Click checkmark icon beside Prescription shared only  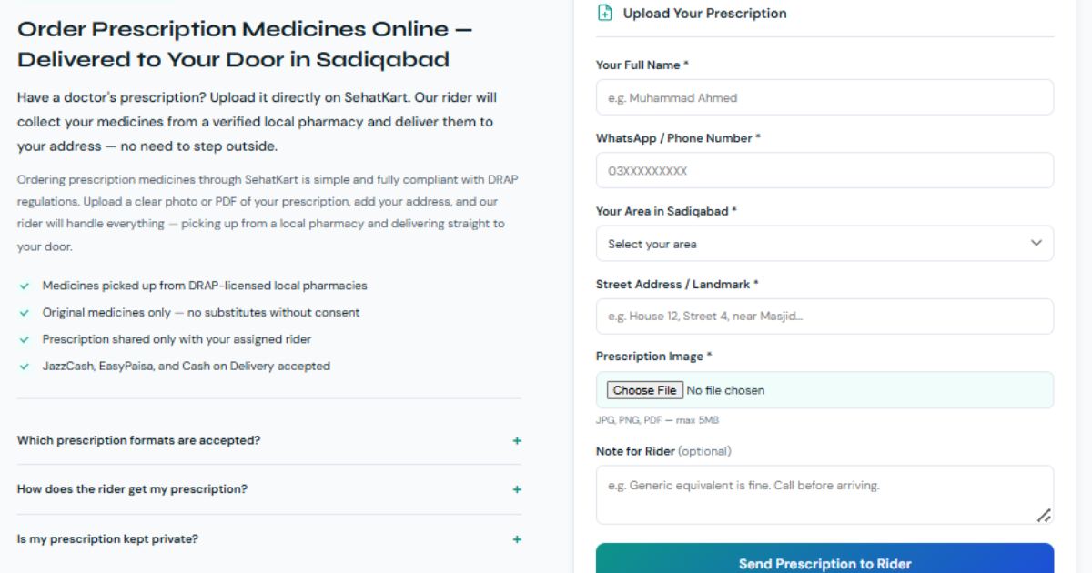click(x=25, y=339)
